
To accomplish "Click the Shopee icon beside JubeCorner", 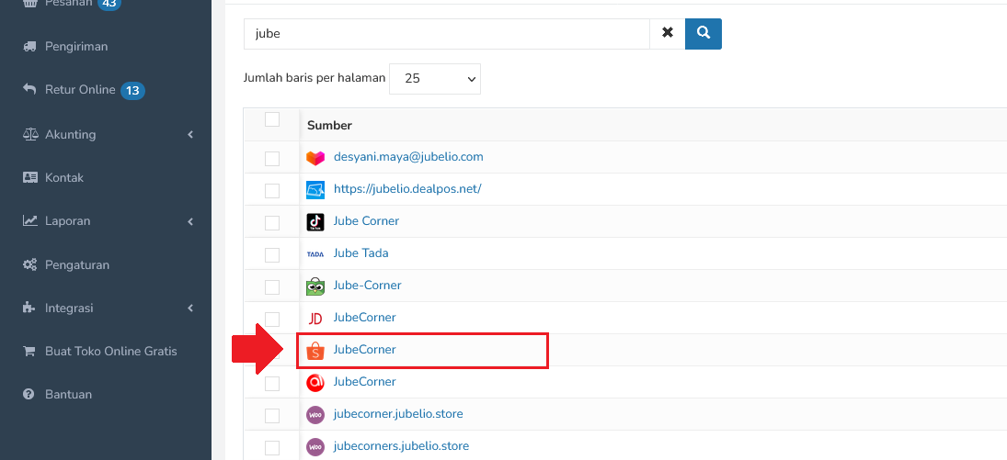I will [x=315, y=351].
